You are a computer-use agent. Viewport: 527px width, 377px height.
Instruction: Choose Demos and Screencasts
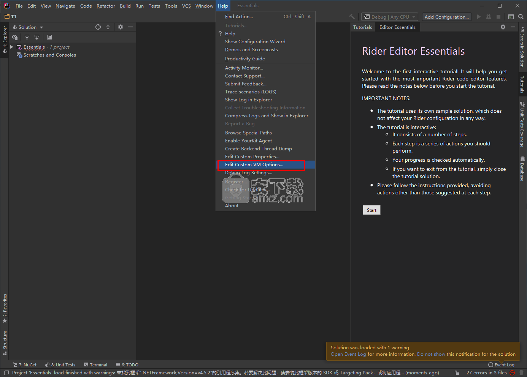265,50
